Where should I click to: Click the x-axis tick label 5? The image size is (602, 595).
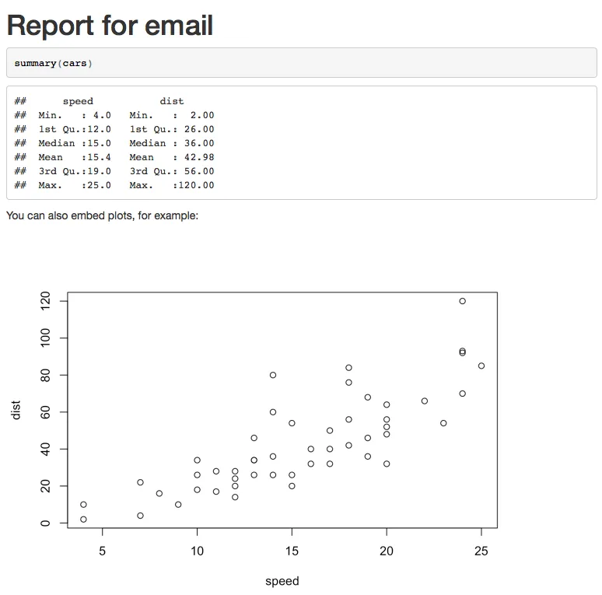pos(103,551)
